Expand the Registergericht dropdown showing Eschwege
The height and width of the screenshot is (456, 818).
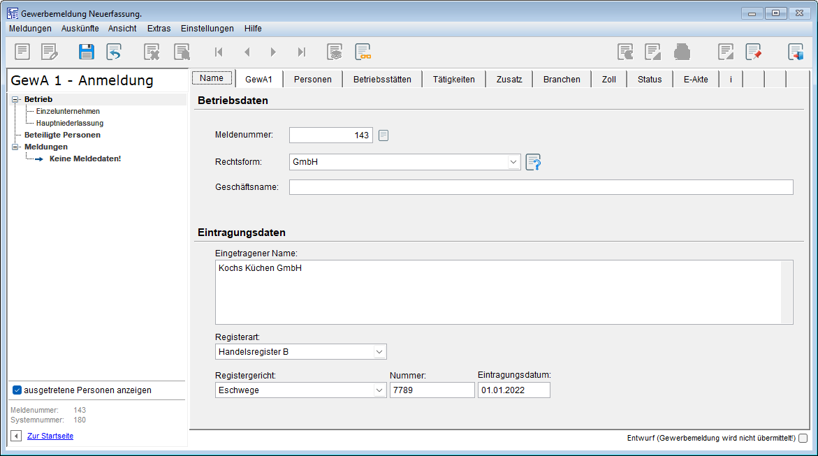point(379,390)
